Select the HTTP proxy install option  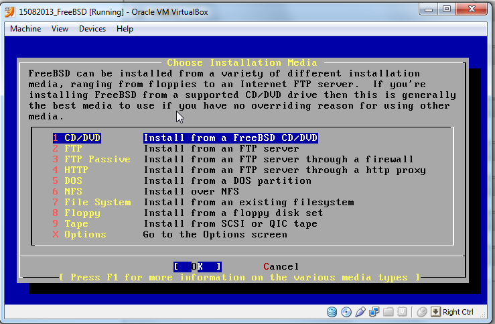click(76, 170)
